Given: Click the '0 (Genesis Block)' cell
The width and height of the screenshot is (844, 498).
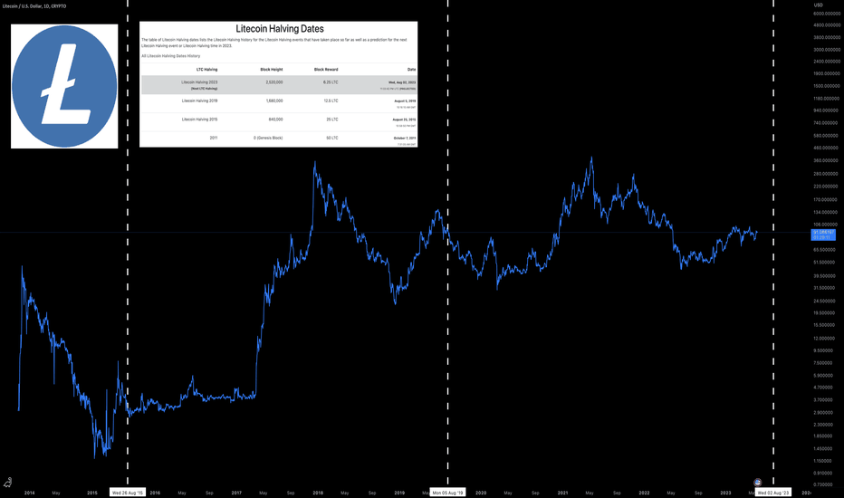Looking at the screenshot, I should [x=268, y=138].
